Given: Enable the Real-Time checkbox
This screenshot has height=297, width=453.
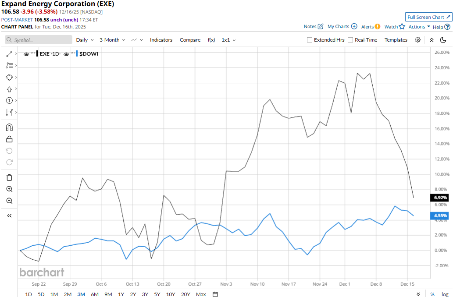Looking at the screenshot, I should coord(350,40).
